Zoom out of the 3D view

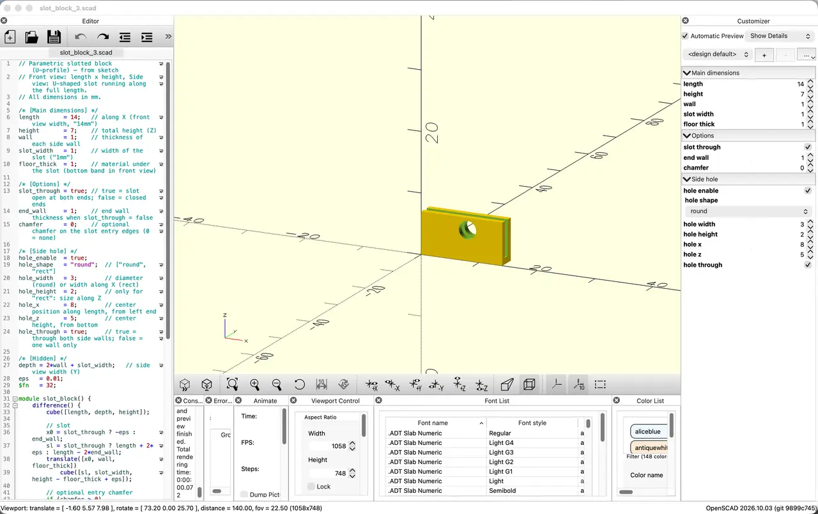tap(277, 384)
